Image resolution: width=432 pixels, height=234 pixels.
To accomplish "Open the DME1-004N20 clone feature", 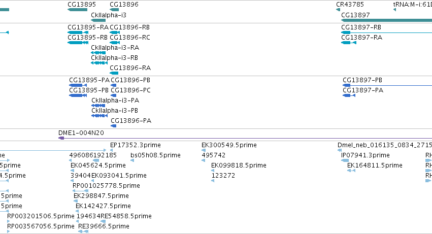I will 245,138.
